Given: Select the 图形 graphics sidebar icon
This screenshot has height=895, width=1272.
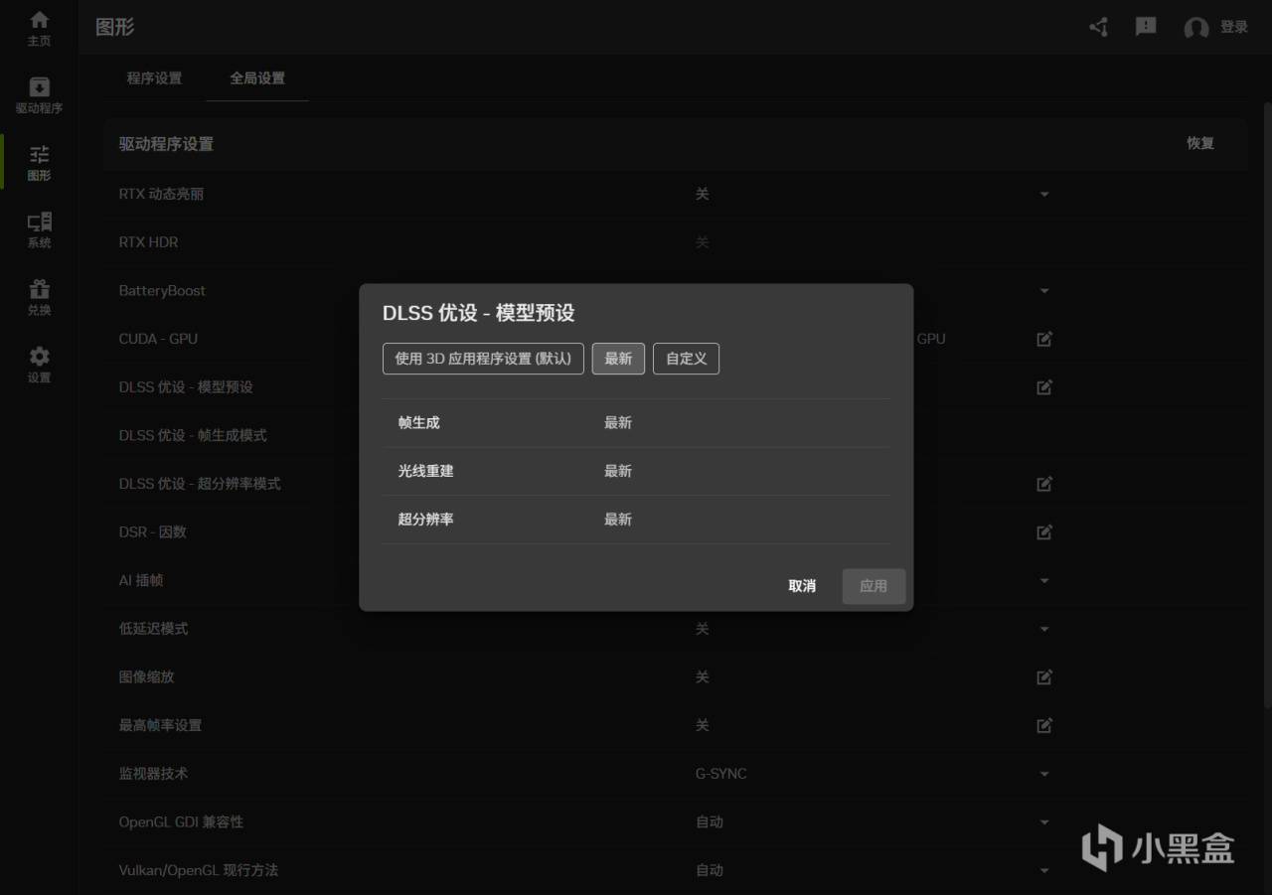Looking at the screenshot, I should (x=40, y=155).
